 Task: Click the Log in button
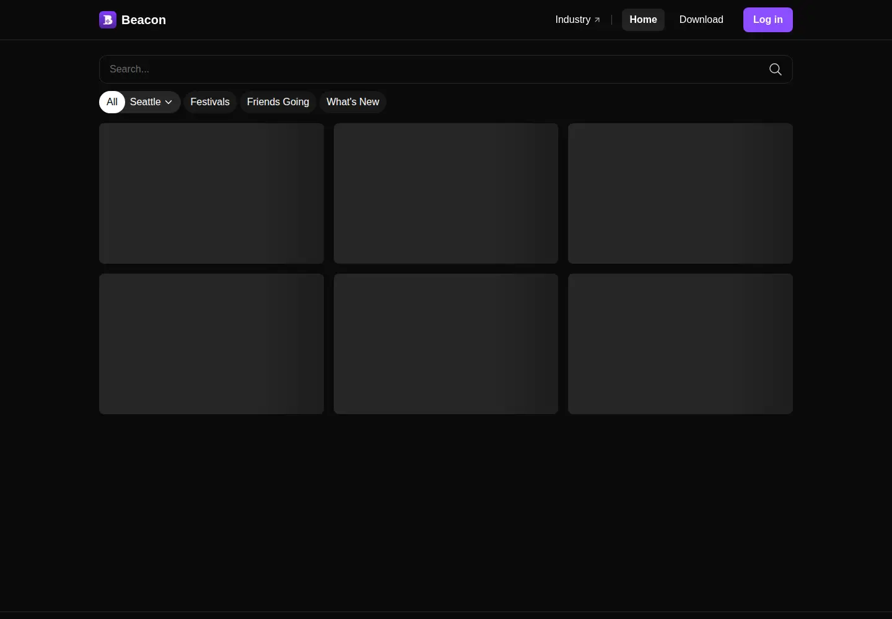point(767,20)
